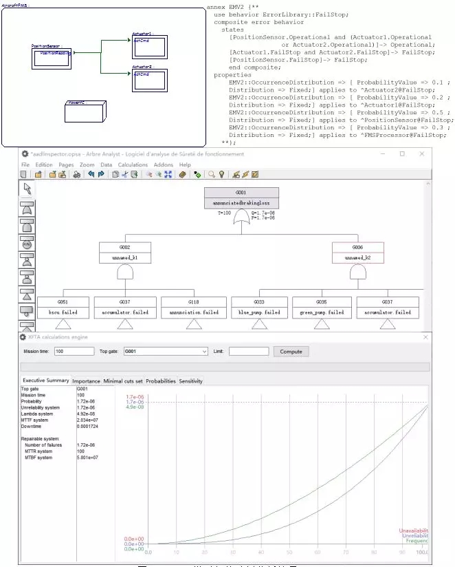Screen dimensions: 455x567
Task: Open the Data menu
Action: (106, 164)
